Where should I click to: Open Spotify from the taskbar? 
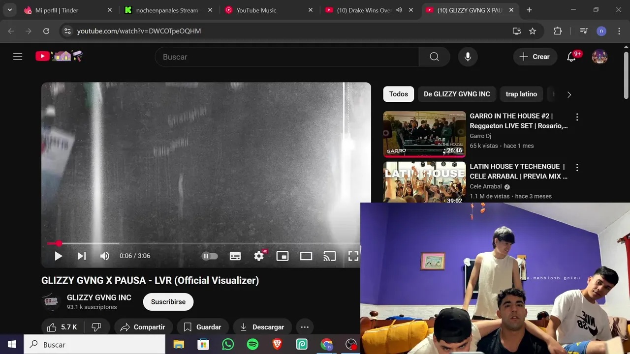tap(252, 345)
